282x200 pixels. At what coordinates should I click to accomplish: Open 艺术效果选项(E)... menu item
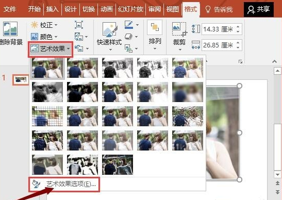tap(64, 184)
